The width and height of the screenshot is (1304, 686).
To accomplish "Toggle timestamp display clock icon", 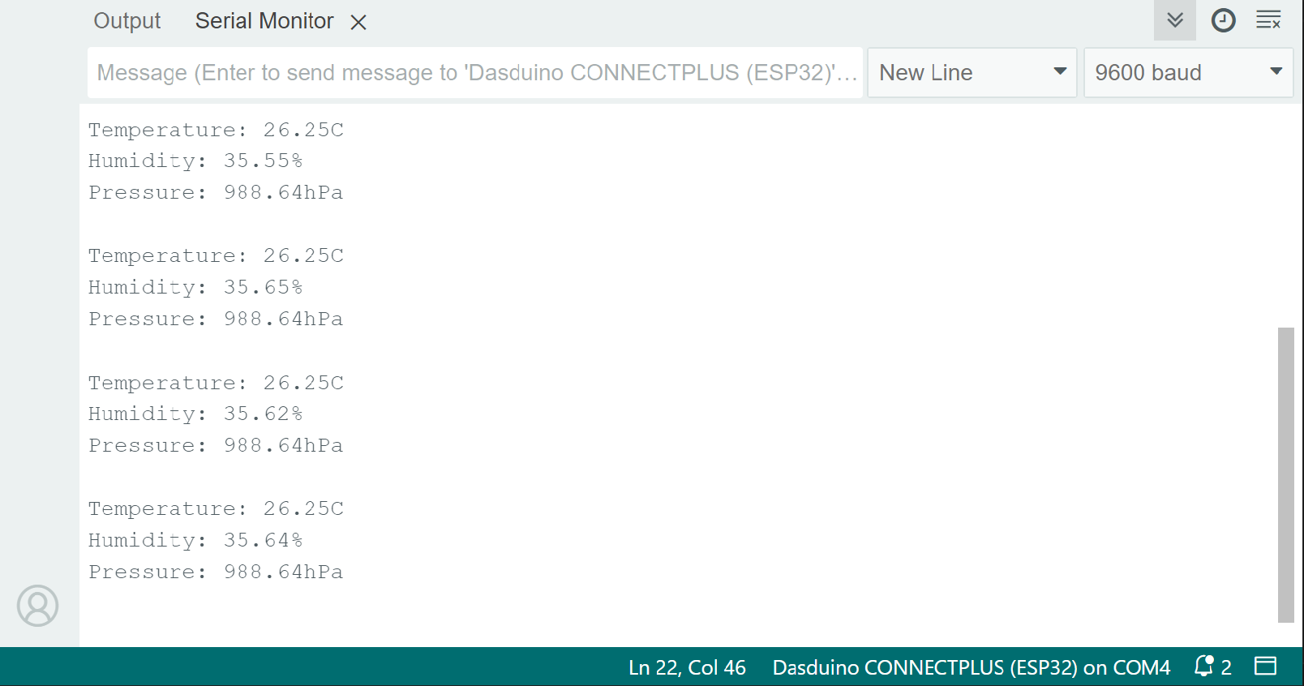I will click(x=1223, y=20).
